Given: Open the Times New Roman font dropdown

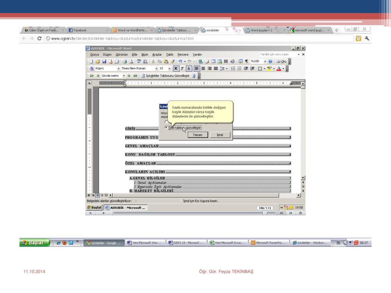Looking at the screenshot, I should click(157, 69).
